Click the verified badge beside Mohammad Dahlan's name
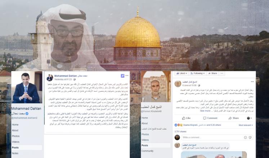 click(x=27, y=114)
